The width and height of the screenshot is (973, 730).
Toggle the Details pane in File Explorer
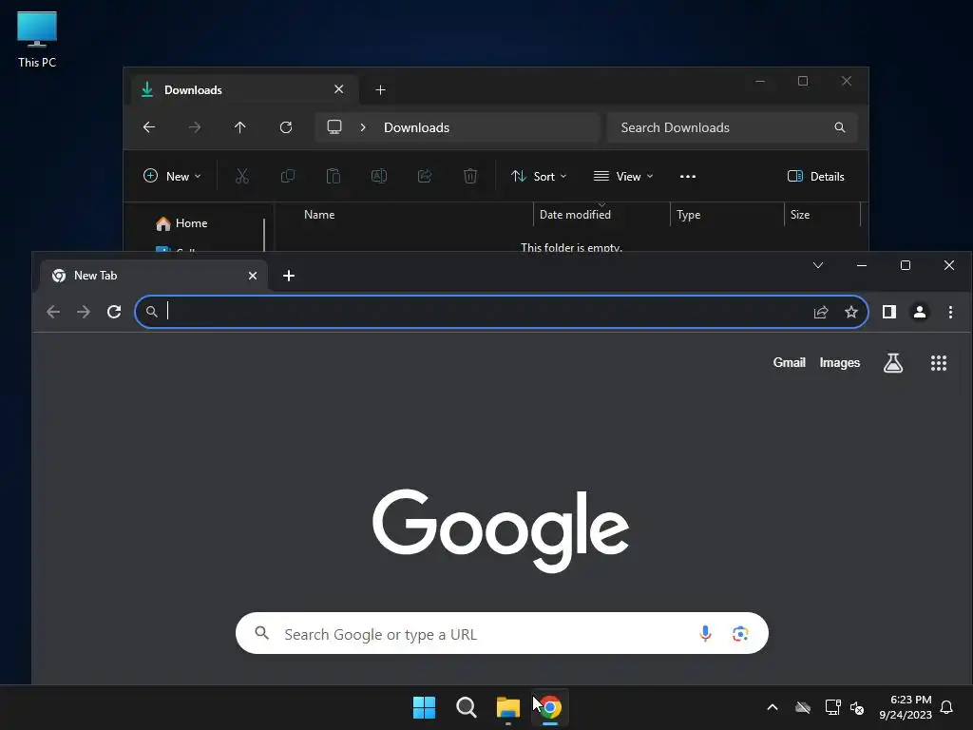(x=815, y=176)
